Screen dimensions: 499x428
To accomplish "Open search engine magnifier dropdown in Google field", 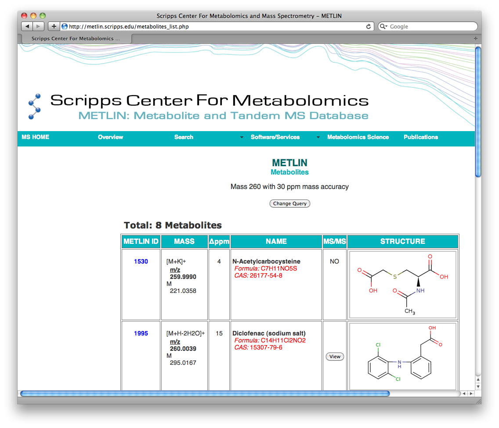I will (383, 26).
